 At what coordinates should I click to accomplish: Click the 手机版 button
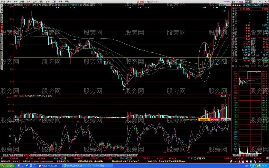[x=15, y=161]
